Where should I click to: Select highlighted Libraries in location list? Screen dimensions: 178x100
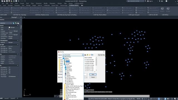click(x=68, y=61)
